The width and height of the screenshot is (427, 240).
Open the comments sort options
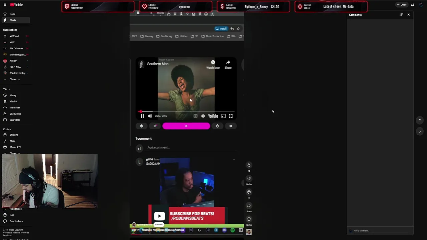click(x=402, y=15)
